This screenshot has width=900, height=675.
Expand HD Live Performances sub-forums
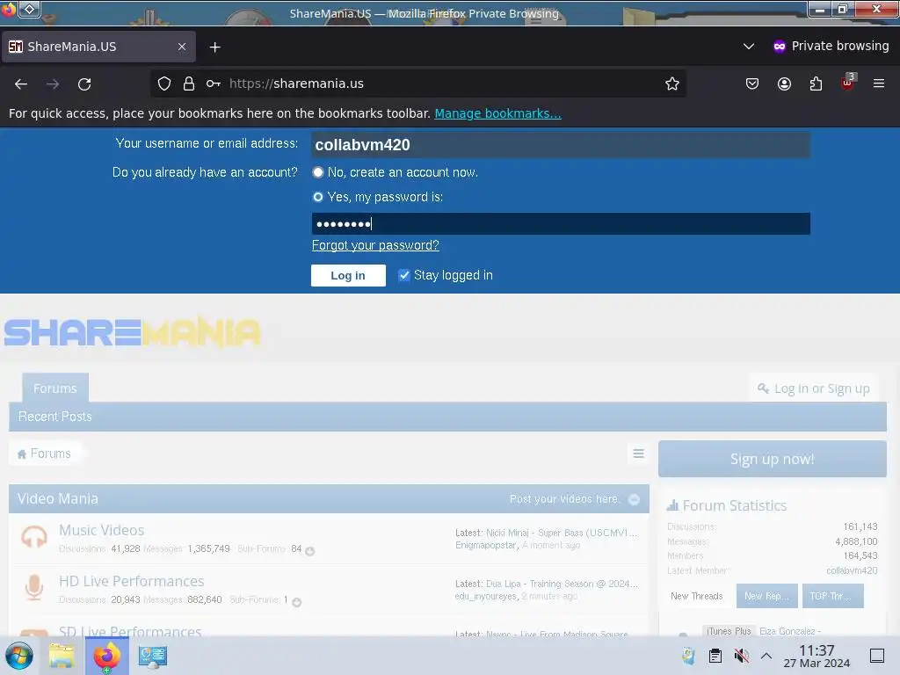point(297,602)
